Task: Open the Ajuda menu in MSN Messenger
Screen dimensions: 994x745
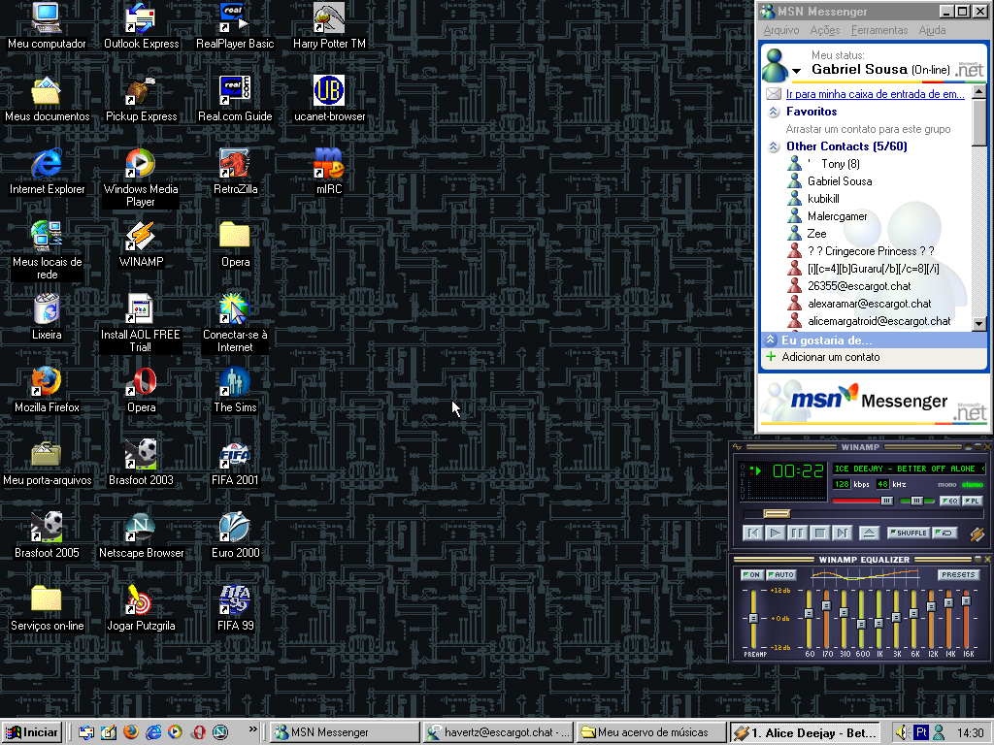Action: click(932, 30)
